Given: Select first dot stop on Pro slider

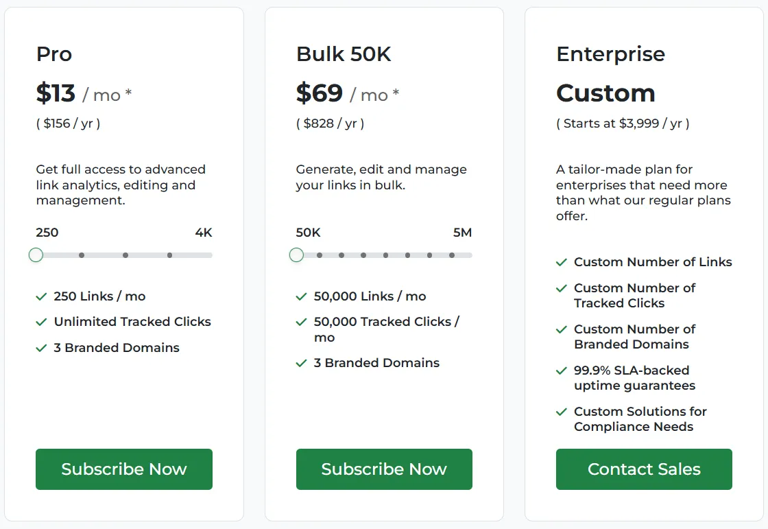Looking at the screenshot, I should [x=82, y=255].
